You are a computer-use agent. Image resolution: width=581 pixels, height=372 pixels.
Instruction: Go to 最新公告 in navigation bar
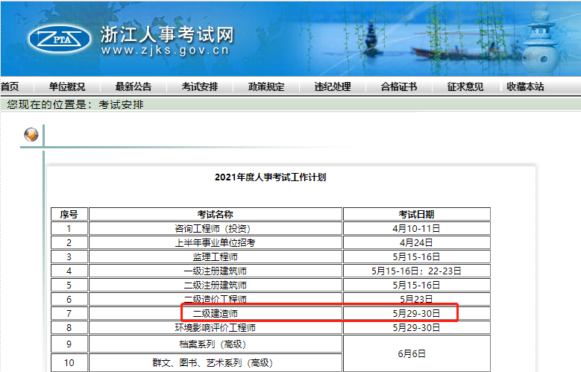pyautogui.click(x=134, y=86)
